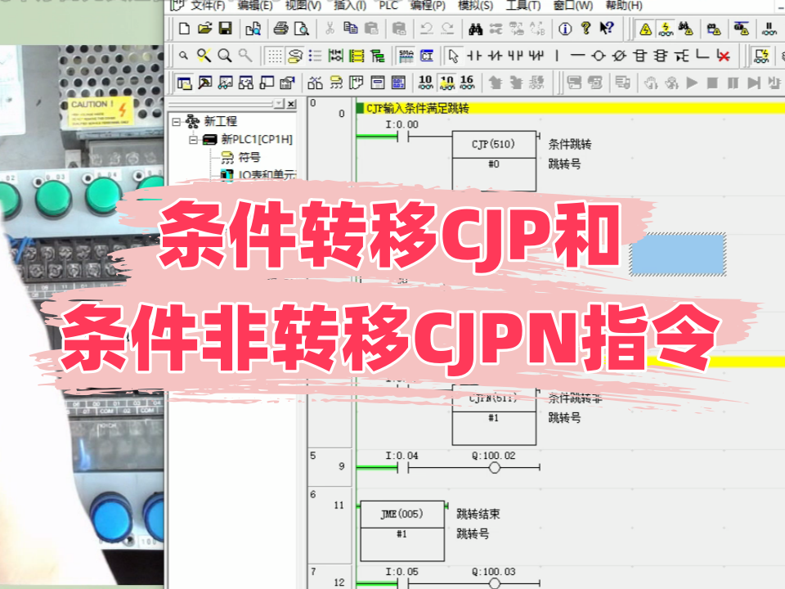Choose the selection mode arrow tool

453,56
